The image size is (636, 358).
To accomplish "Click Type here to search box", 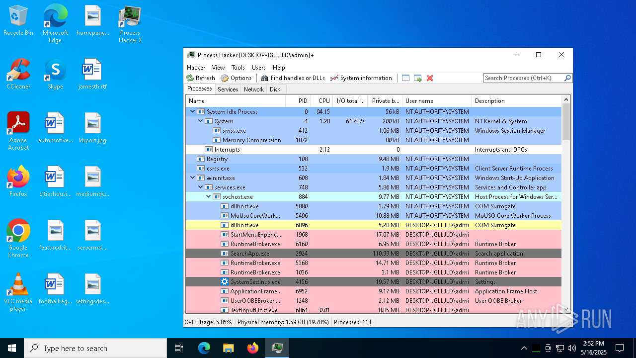I will click(x=95, y=348).
